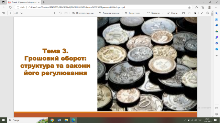
Task: Click the save as icon
Action: 195,13
